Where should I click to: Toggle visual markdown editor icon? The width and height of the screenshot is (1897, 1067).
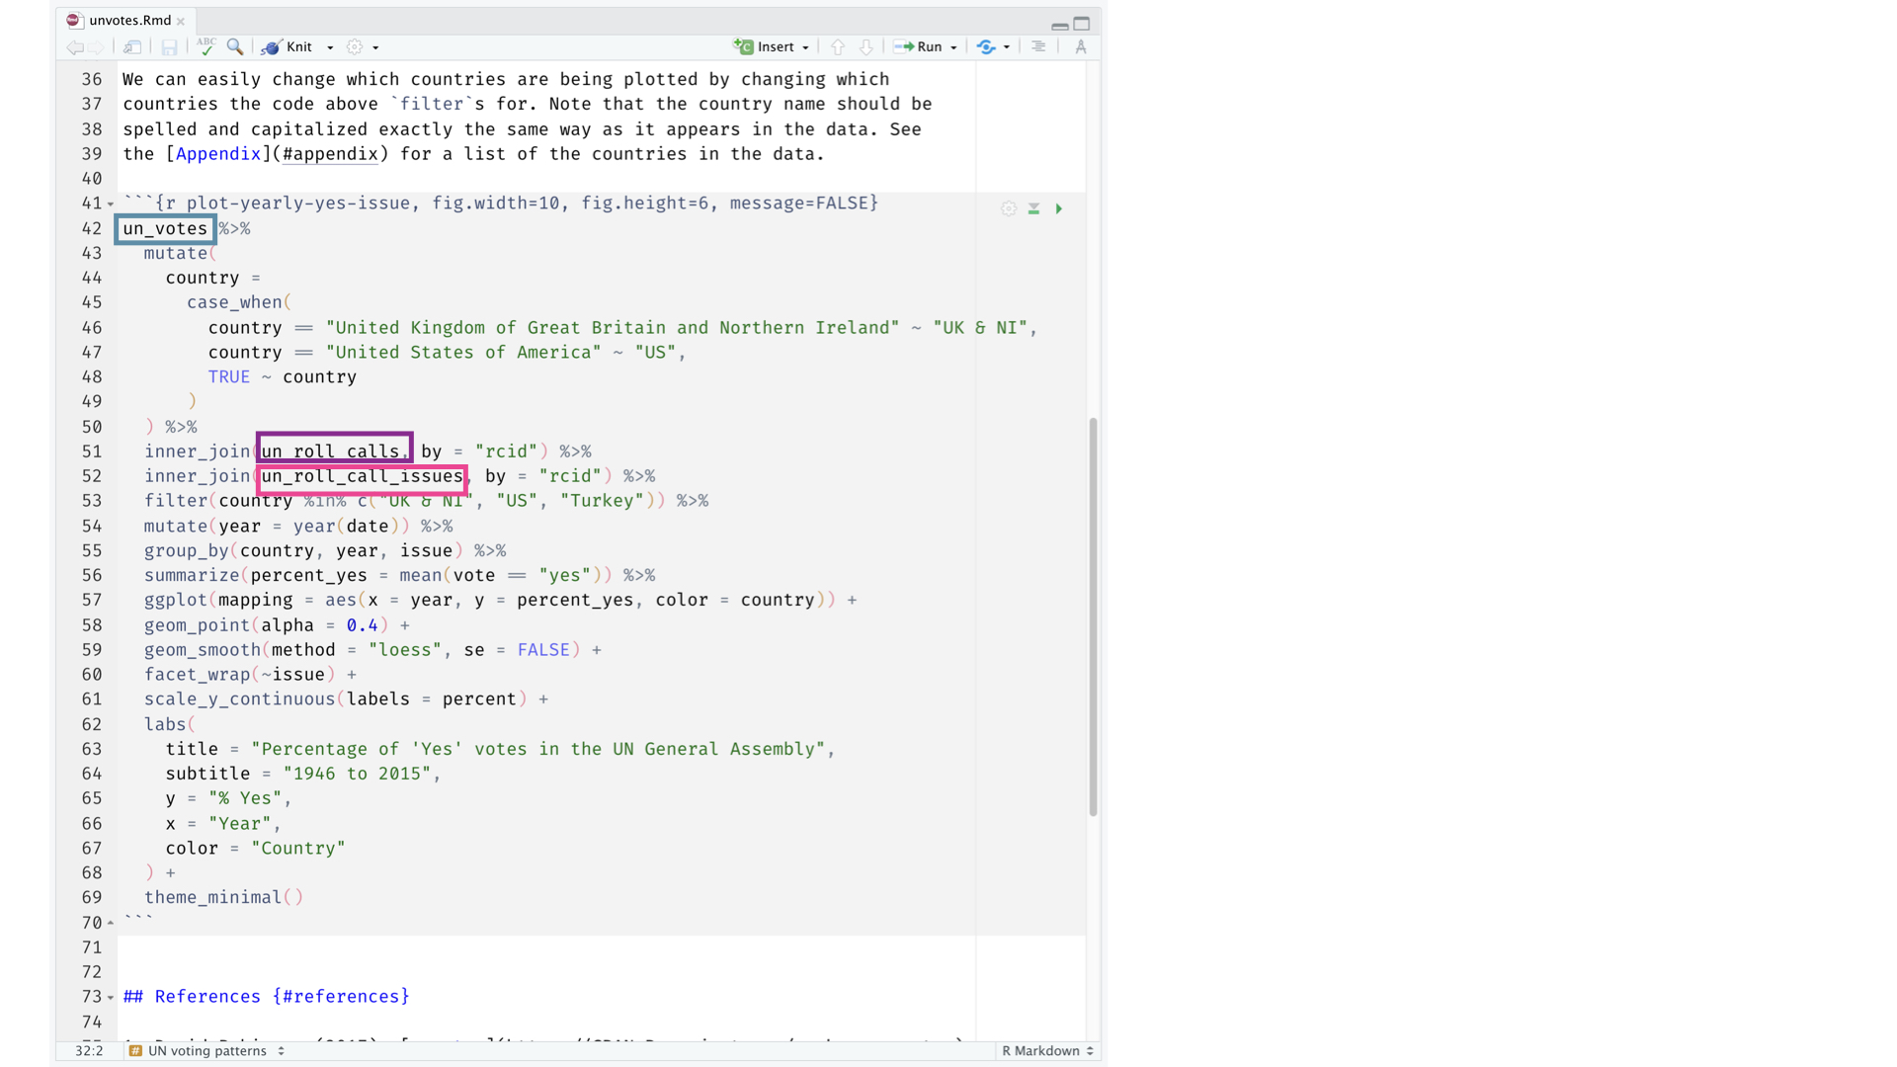[x=1081, y=46]
